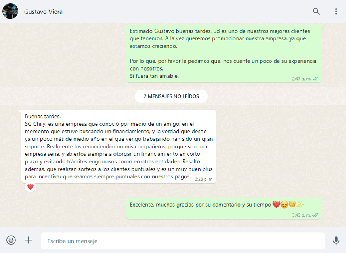Viewport: 346px width, 253px height.
Task: Click the handshake emoji in reply
Action: click(292, 205)
